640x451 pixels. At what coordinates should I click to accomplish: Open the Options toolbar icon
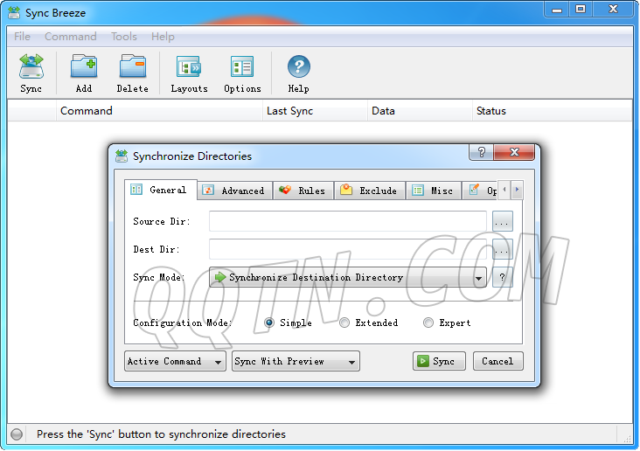click(x=242, y=67)
